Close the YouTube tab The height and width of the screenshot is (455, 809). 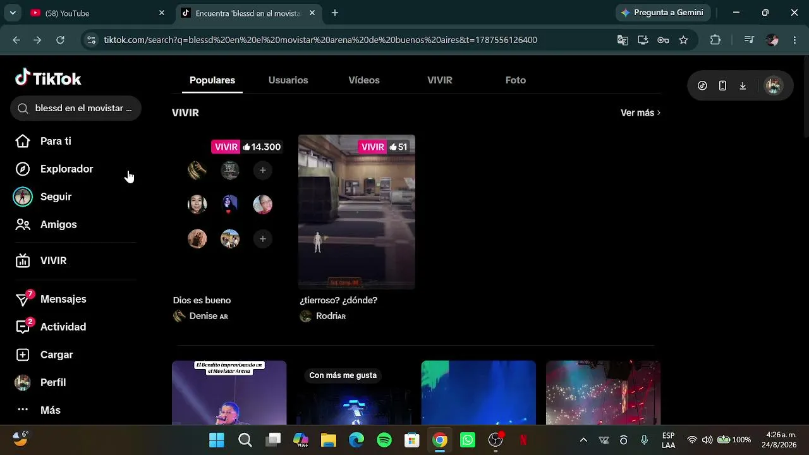pos(161,13)
